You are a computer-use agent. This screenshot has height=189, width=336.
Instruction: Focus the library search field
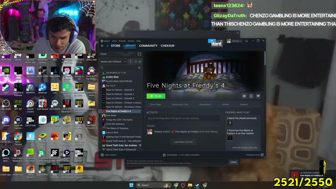[x=119, y=68]
